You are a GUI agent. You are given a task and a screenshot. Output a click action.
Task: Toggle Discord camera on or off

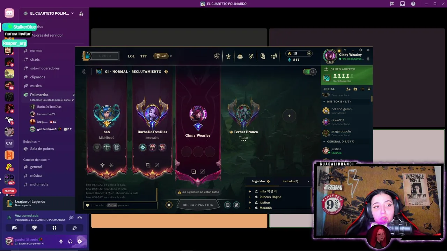pyautogui.click(x=14, y=228)
